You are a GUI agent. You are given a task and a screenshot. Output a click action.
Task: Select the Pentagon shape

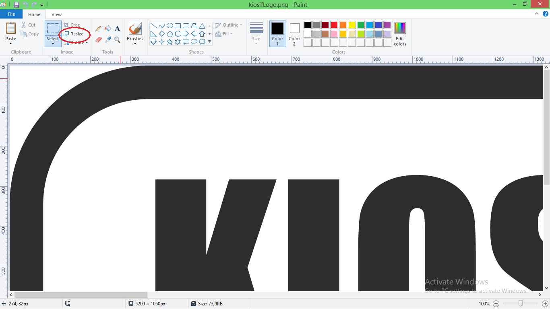pos(170,34)
